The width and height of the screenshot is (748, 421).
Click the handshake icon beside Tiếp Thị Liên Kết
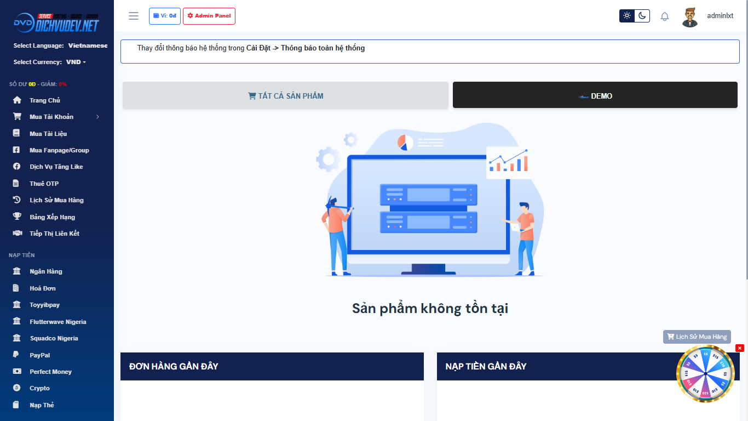click(17, 234)
